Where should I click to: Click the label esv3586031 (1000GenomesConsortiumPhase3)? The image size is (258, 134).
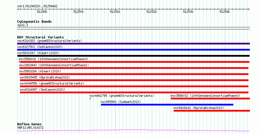tap(53, 59)
